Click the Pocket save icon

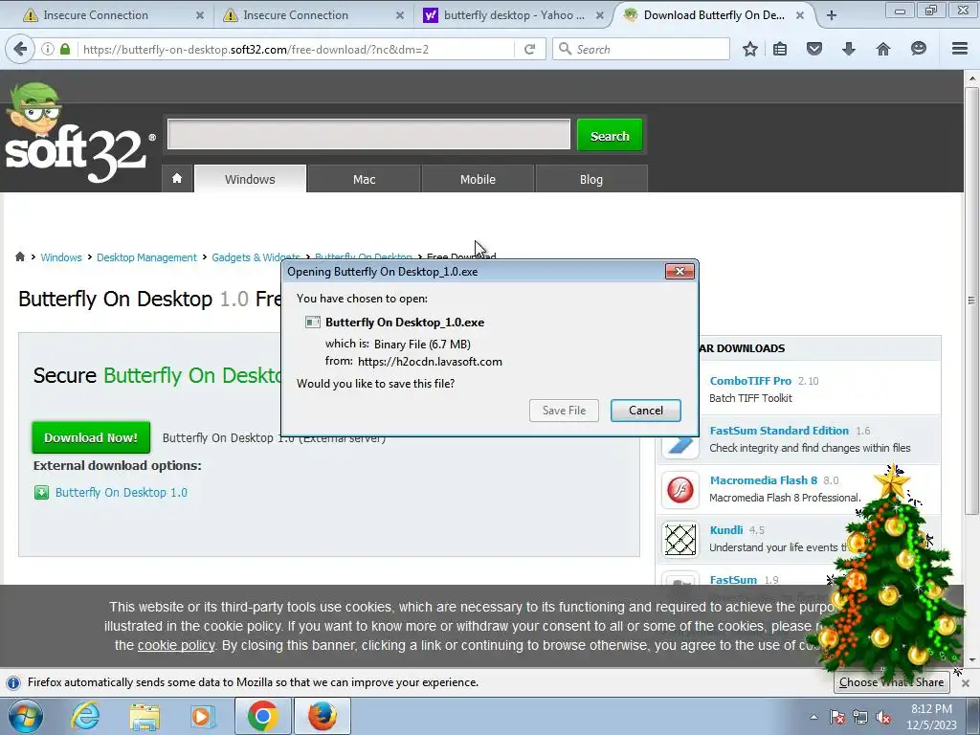(814, 49)
